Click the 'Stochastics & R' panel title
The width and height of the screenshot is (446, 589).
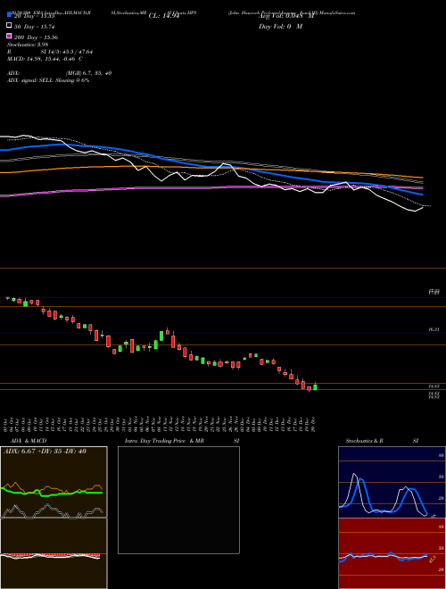364,441
